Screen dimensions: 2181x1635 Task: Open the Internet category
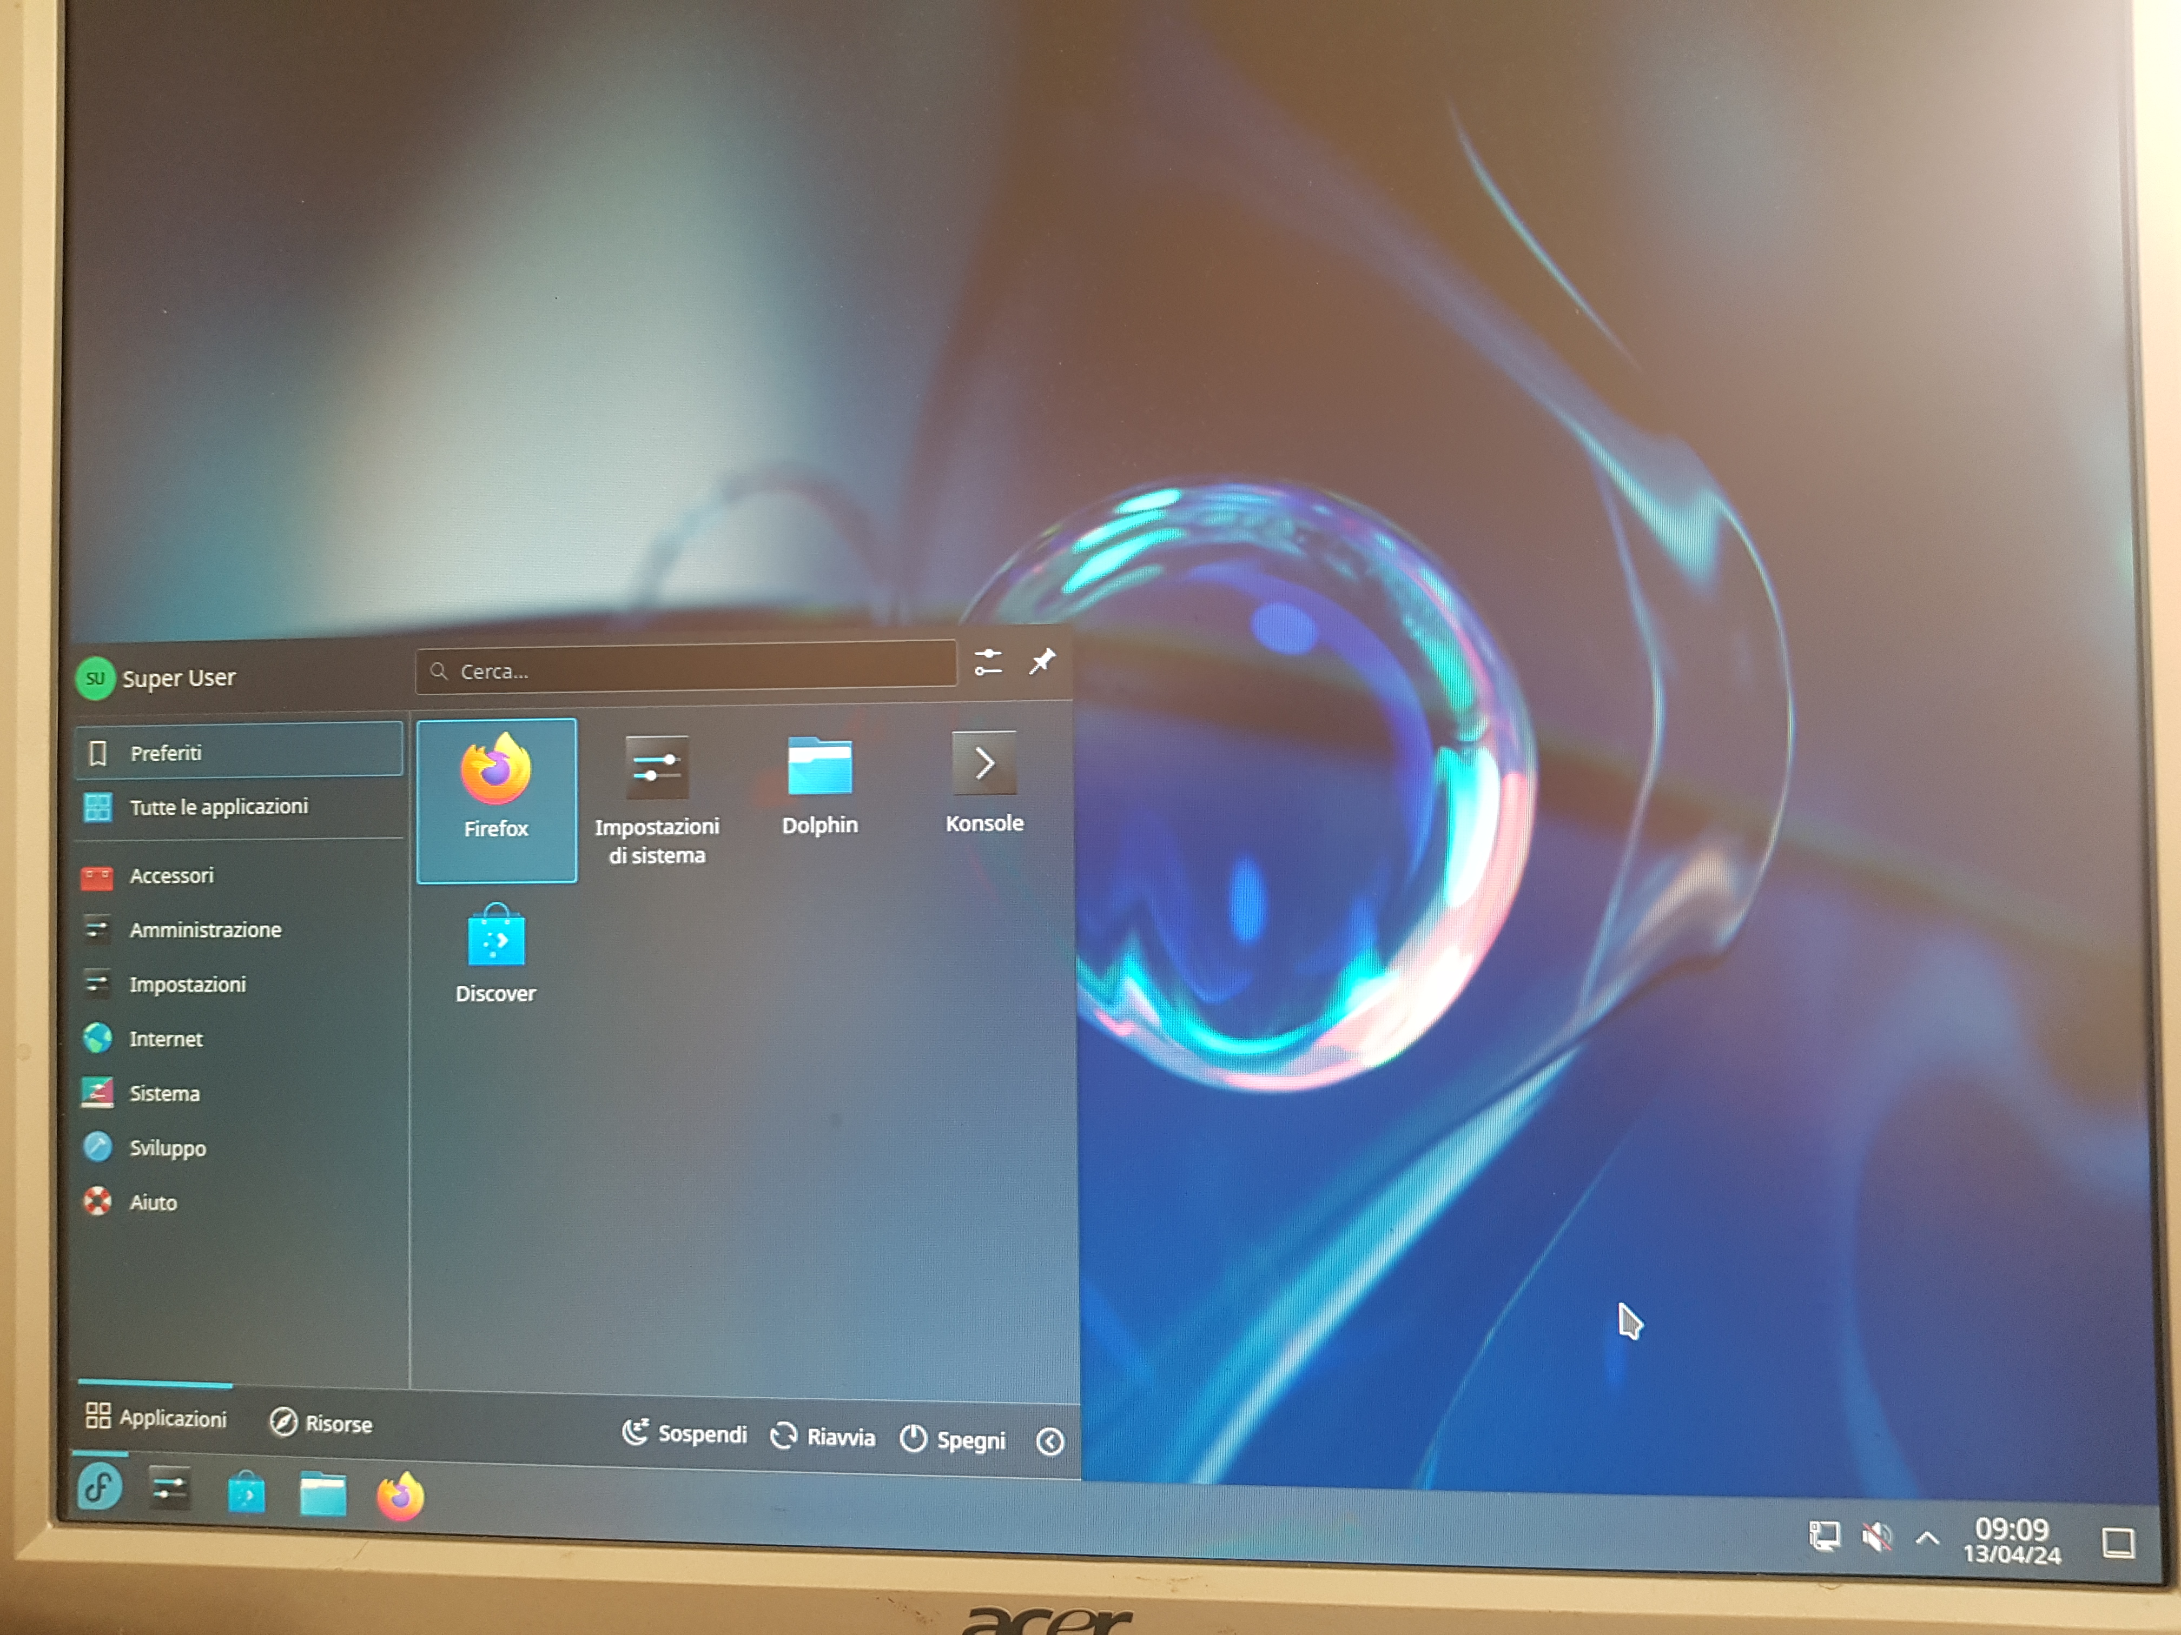point(166,1039)
